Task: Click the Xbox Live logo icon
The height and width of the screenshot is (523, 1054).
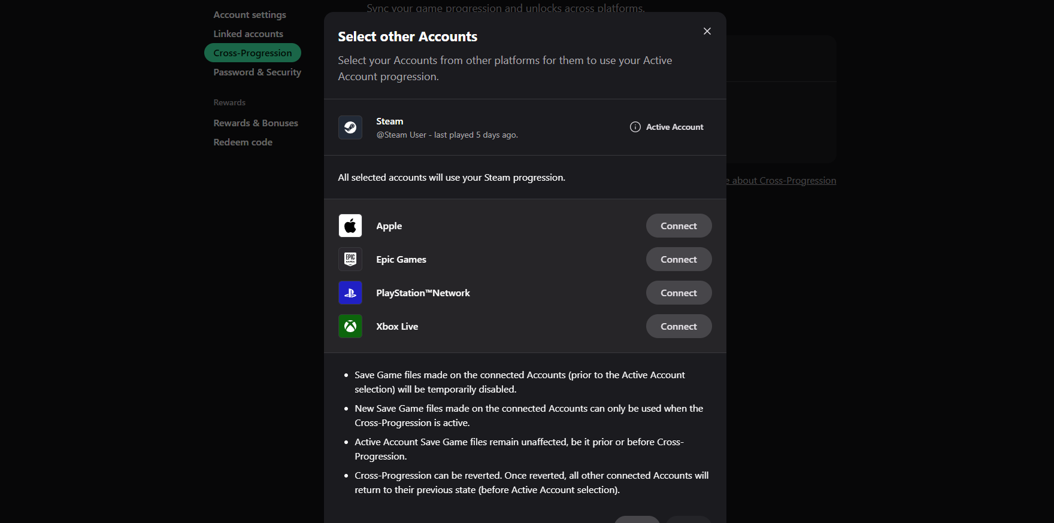Action: point(350,326)
